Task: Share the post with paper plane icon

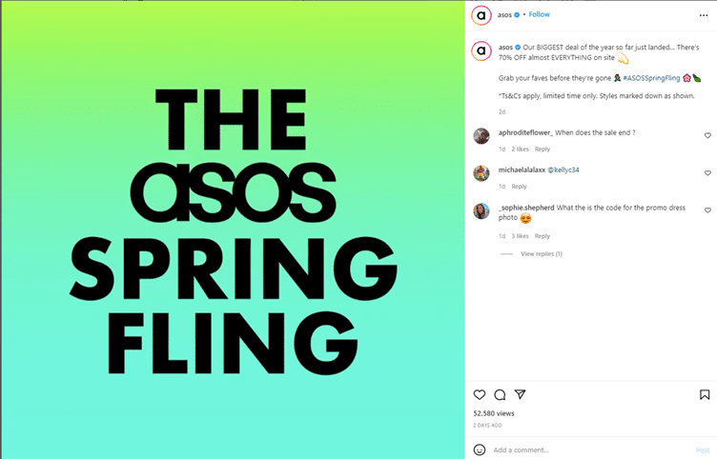Action: pyautogui.click(x=520, y=394)
